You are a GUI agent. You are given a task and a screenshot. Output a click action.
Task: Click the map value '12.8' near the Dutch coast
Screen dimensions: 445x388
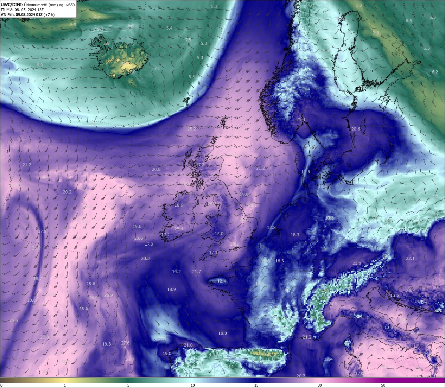coord(271,228)
